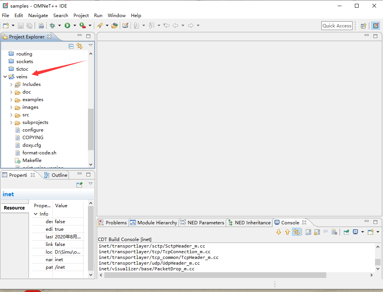
Task: Toggle Scroll Lock in Console toolbar
Action: coord(317,232)
